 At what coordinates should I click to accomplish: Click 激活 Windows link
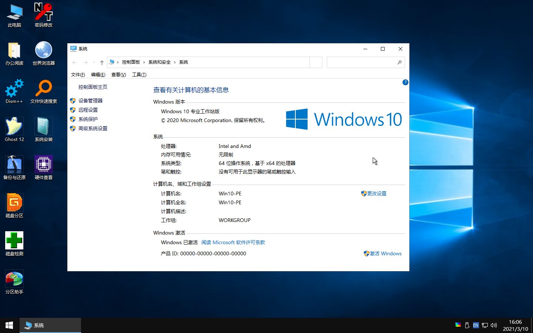pyautogui.click(x=385, y=253)
